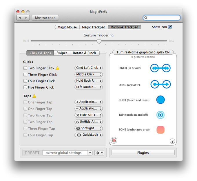This screenshot has width=197, height=181.
Task: Select the MacBook Trackpad tab
Action: pyautogui.click(x=124, y=27)
